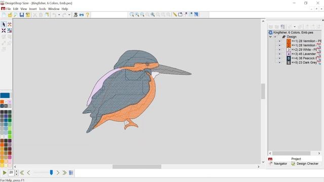The image size is (324, 182).
Task: Open the Undo history dropdown arrow
Action: pyautogui.click(x=59, y=15)
